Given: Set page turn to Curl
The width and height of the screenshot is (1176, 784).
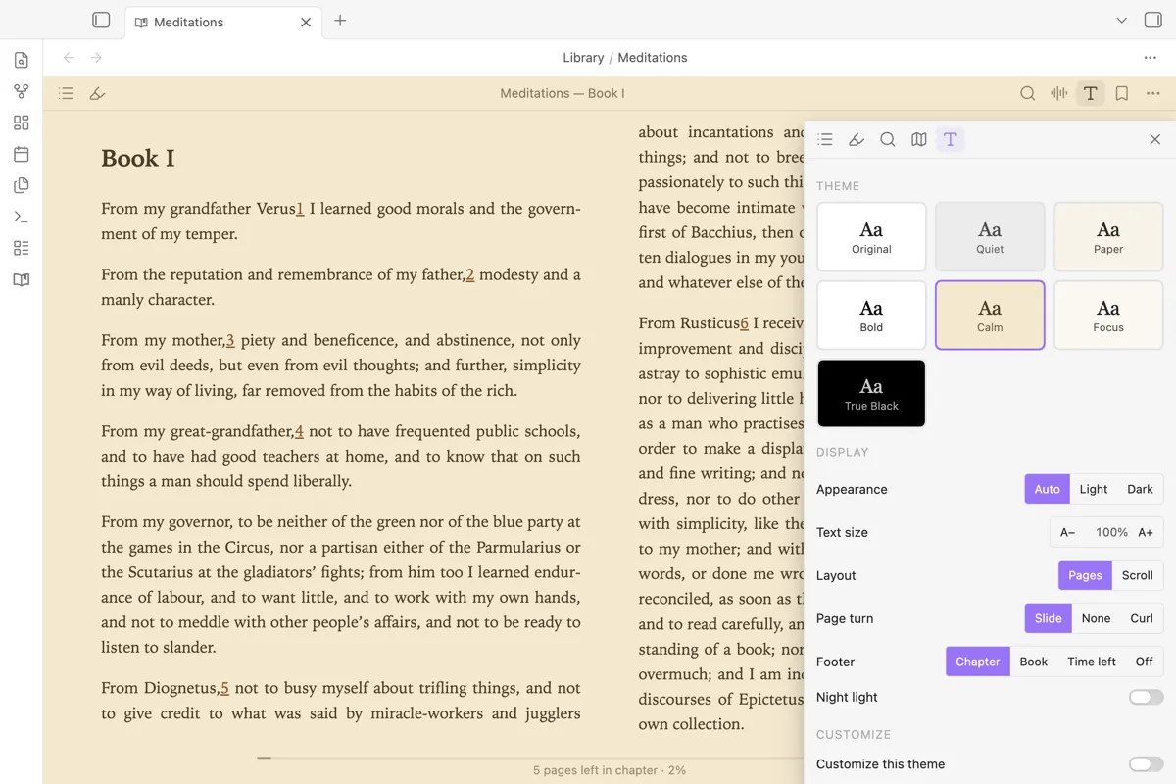Looking at the screenshot, I should 1142,618.
